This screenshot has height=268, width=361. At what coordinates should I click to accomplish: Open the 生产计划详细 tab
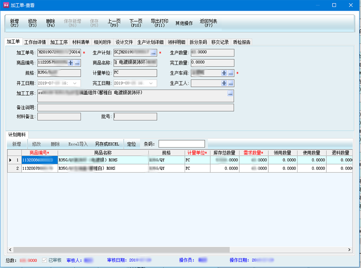(150, 42)
